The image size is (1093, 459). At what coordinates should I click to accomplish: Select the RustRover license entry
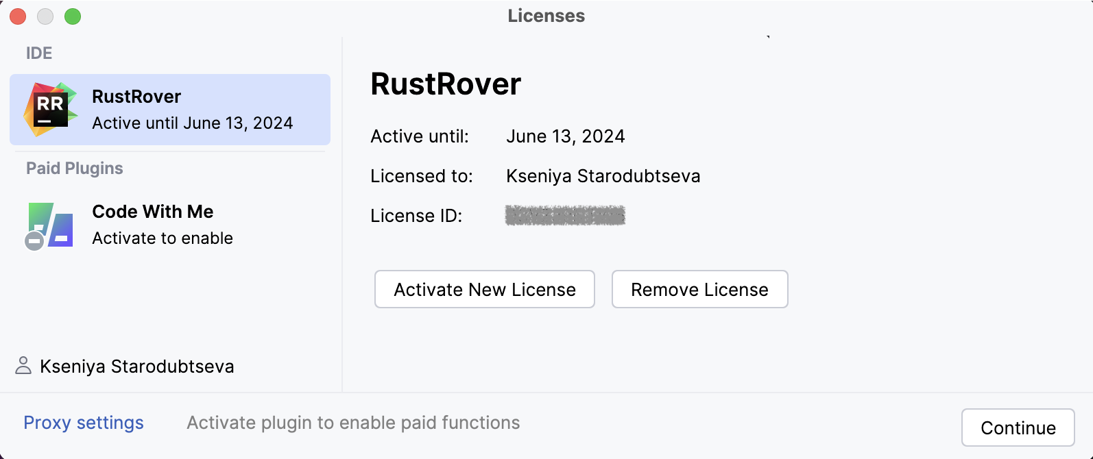pos(170,110)
